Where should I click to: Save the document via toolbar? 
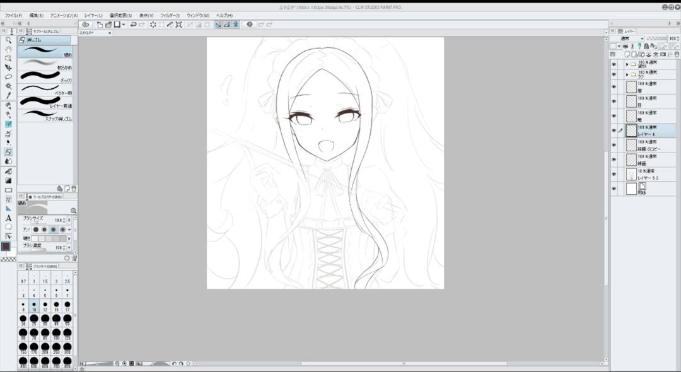coord(117,25)
